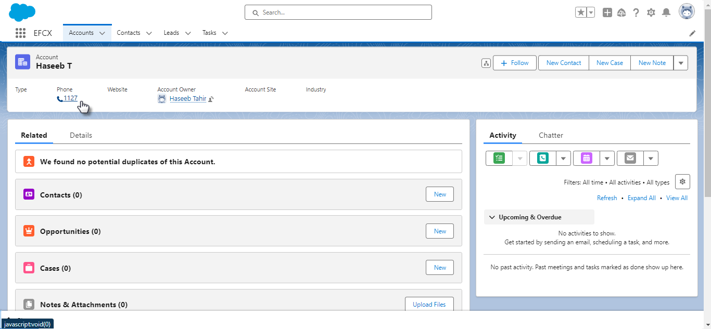Click the Favorites star icon
This screenshot has width=711, height=329.
(x=580, y=12)
